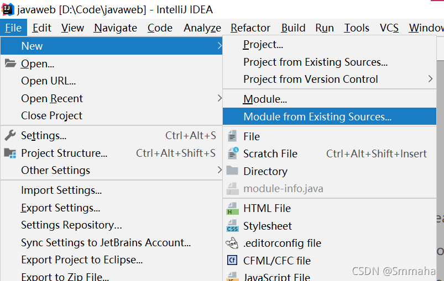
Task: Create a new JavaScript File
Action: 330,276
